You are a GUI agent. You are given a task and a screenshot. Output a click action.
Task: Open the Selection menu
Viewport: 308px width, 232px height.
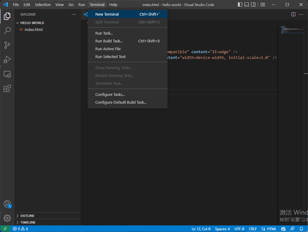(x=43, y=5)
